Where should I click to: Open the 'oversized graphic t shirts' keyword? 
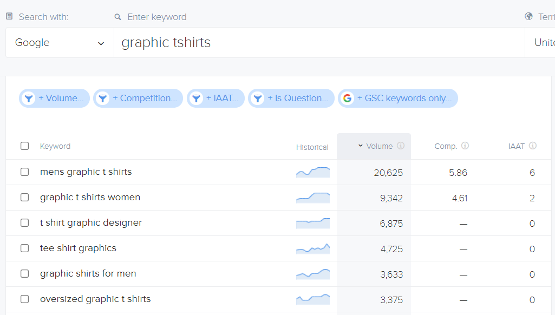click(x=95, y=299)
